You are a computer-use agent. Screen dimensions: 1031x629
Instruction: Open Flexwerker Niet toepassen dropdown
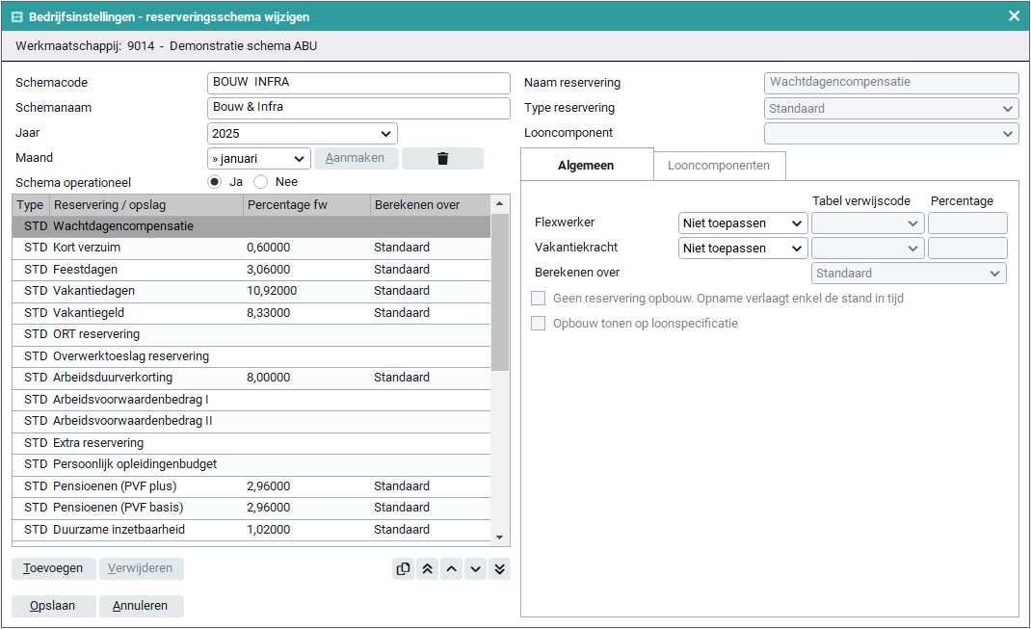coord(743,223)
